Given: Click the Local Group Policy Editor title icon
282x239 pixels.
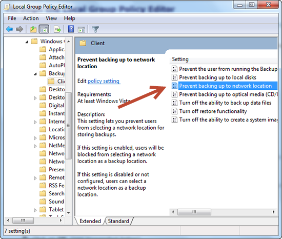Looking at the screenshot, I should (7, 7).
